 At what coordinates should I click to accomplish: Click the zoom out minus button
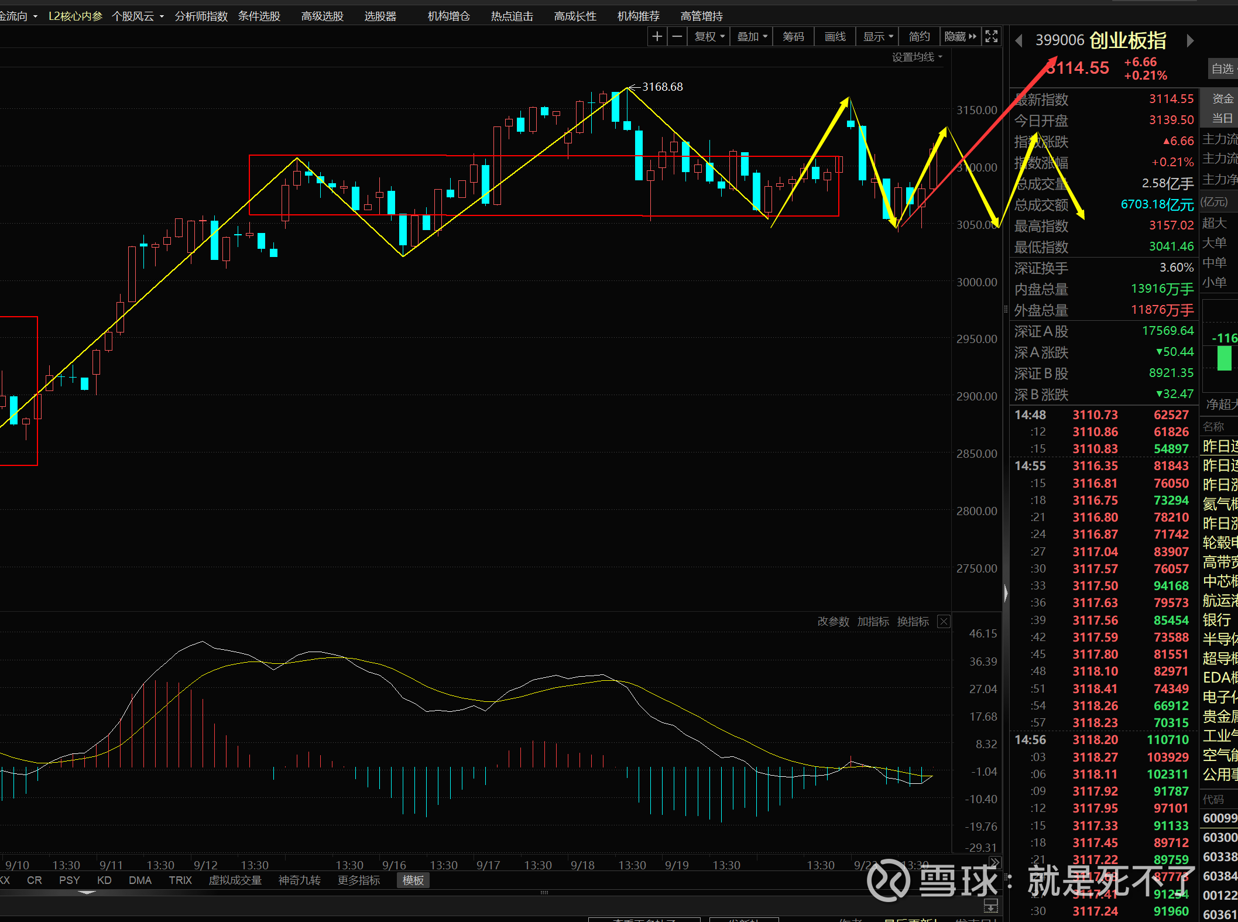click(677, 37)
